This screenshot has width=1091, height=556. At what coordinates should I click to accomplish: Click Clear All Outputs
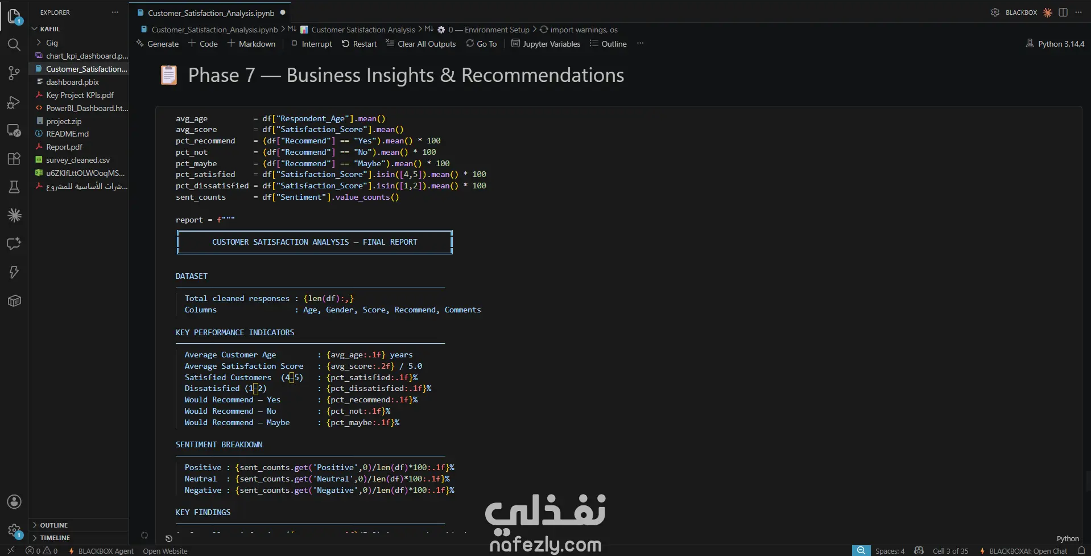421,44
